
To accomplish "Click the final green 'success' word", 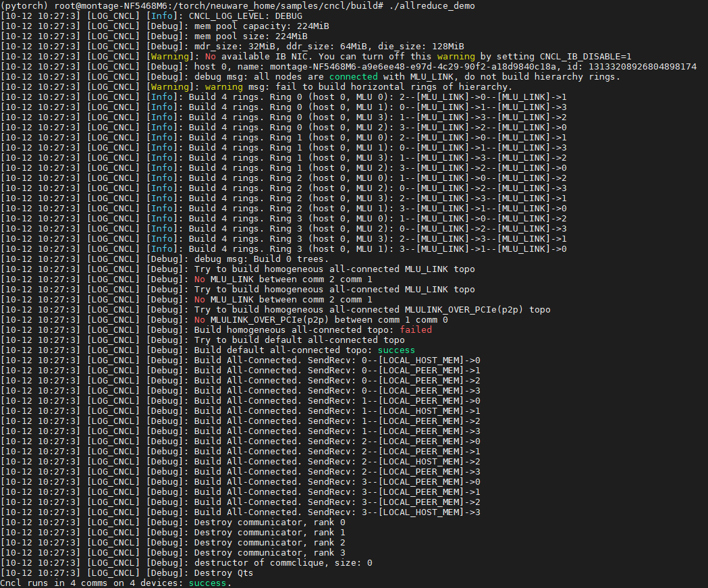I will pos(207,583).
